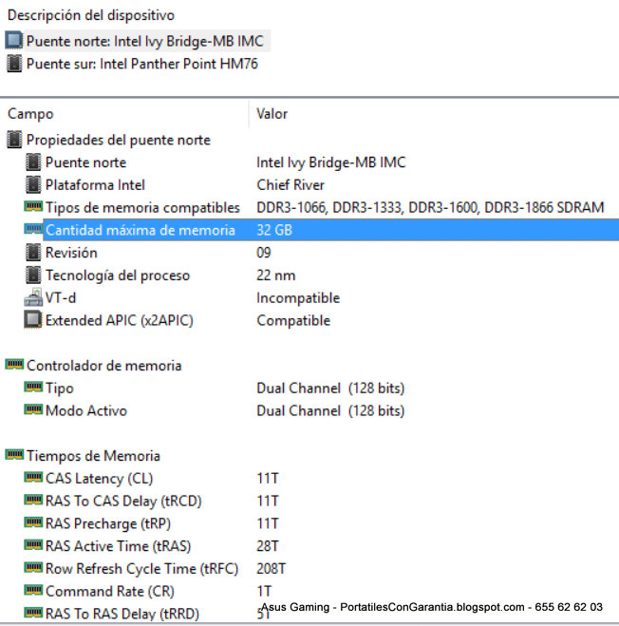Click memory icon beside Tipos de memoria compatibles

33,207
